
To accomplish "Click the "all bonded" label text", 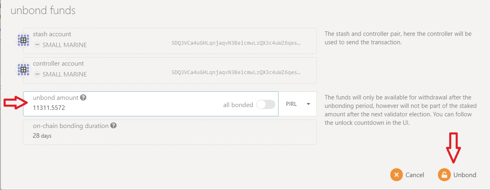I will (x=238, y=105).
